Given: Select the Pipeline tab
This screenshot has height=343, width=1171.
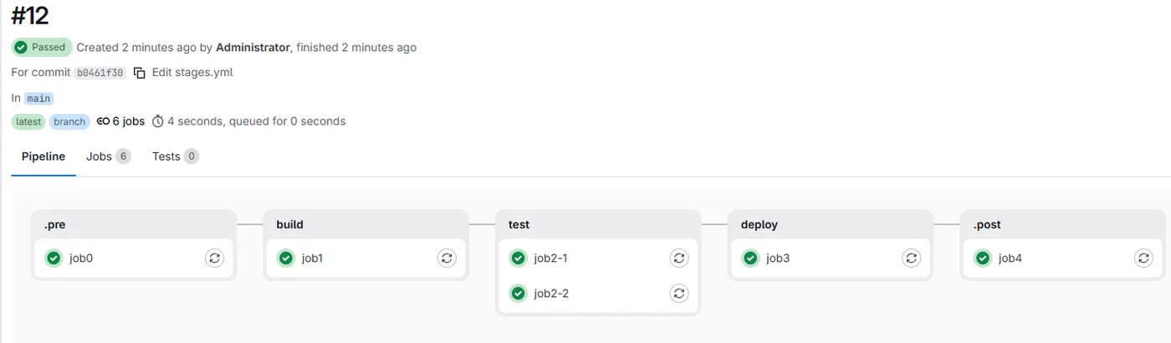Looking at the screenshot, I should 43,156.
